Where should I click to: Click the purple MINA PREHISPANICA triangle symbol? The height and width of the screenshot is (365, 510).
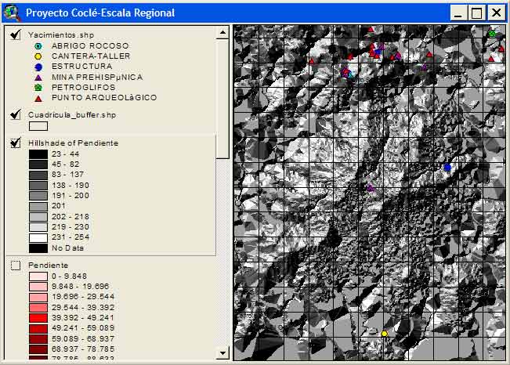pyautogui.click(x=38, y=77)
